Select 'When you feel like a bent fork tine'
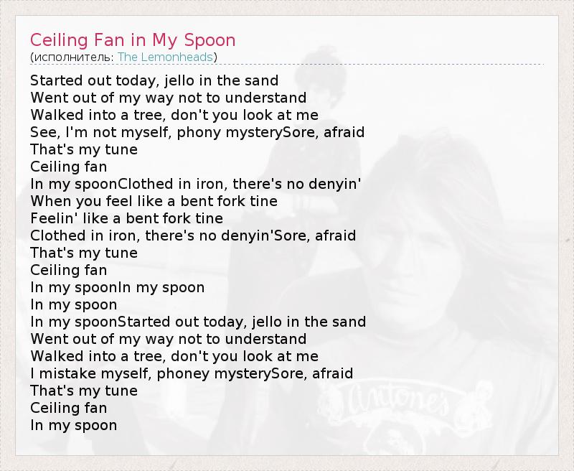Image resolution: width=574 pixels, height=471 pixels. [x=154, y=201]
